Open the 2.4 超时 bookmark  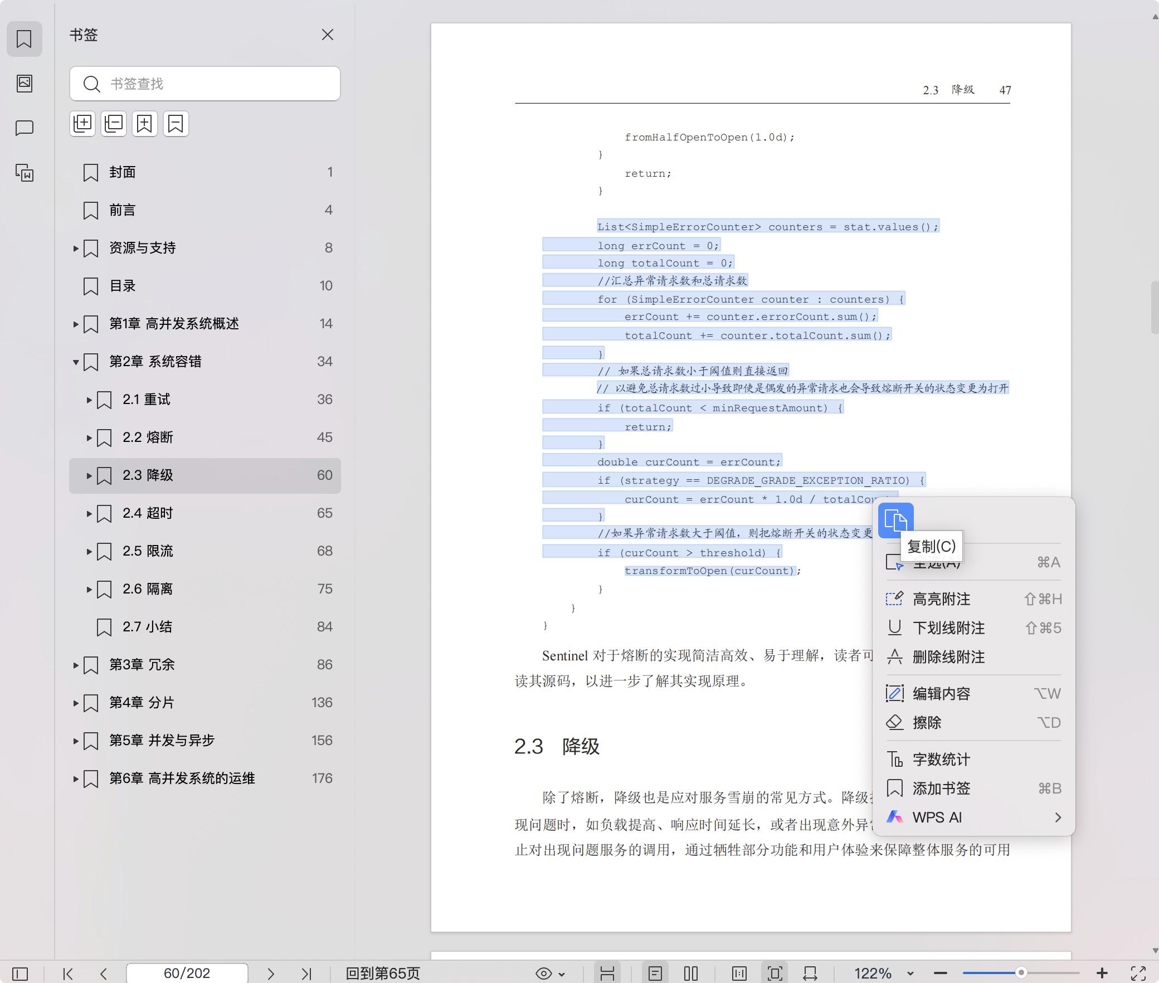coord(148,513)
